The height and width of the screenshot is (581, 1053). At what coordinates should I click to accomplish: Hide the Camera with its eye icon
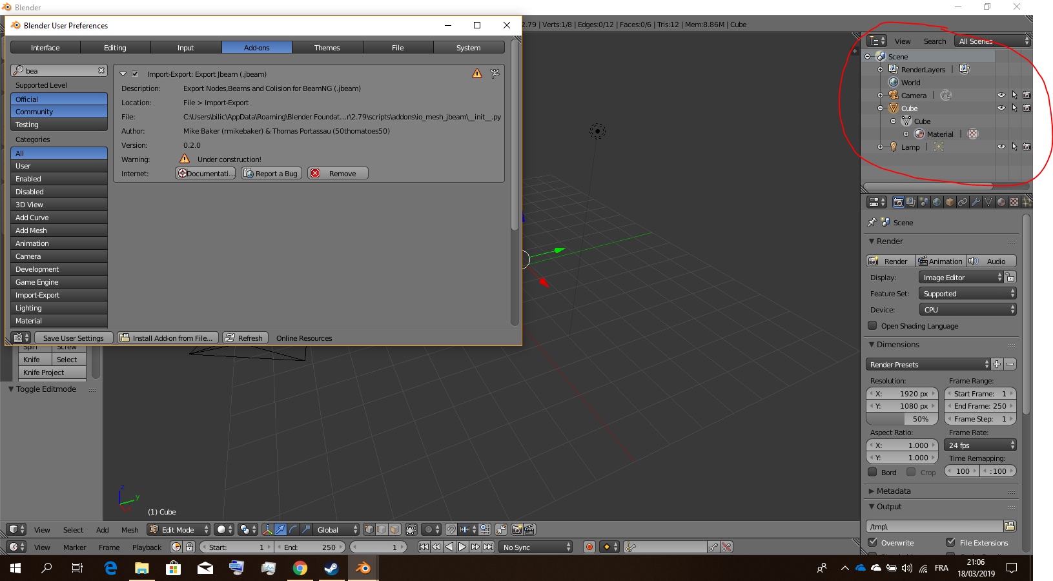pos(1001,95)
